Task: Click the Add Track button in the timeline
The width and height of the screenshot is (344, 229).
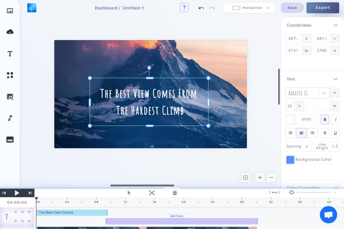Action: [177, 216]
